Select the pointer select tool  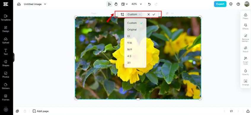click(x=109, y=4)
